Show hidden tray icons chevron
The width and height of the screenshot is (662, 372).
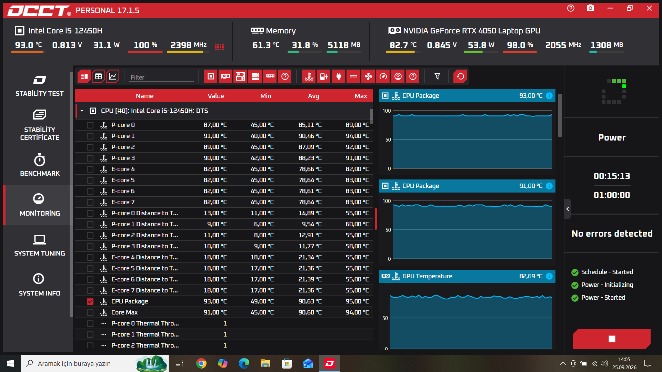[563, 363]
